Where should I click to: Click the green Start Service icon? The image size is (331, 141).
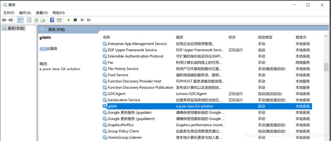coord(68,20)
